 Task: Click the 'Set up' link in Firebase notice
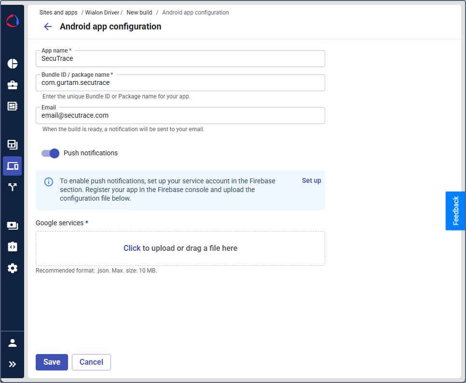point(312,181)
